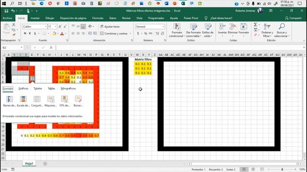Click the zoom slider handle in status bar
Image resolution: width=307 pixels, height=172 pixels.
click(x=282, y=169)
